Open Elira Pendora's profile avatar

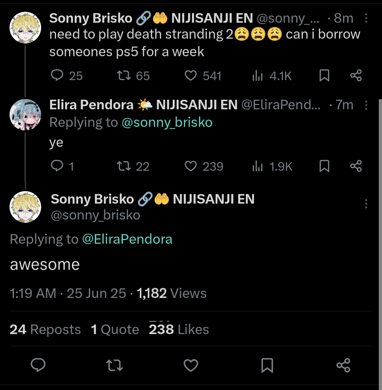click(25, 115)
